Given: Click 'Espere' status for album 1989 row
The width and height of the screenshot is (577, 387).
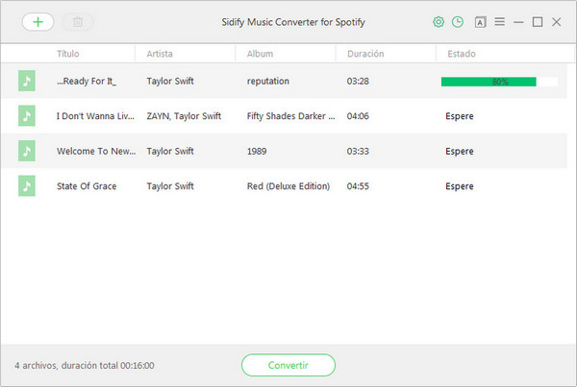Looking at the screenshot, I should pyautogui.click(x=460, y=151).
